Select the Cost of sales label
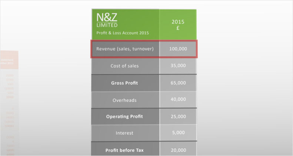Image resolution: width=293 pixels, height=156 pixels. [x=124, y=66]
